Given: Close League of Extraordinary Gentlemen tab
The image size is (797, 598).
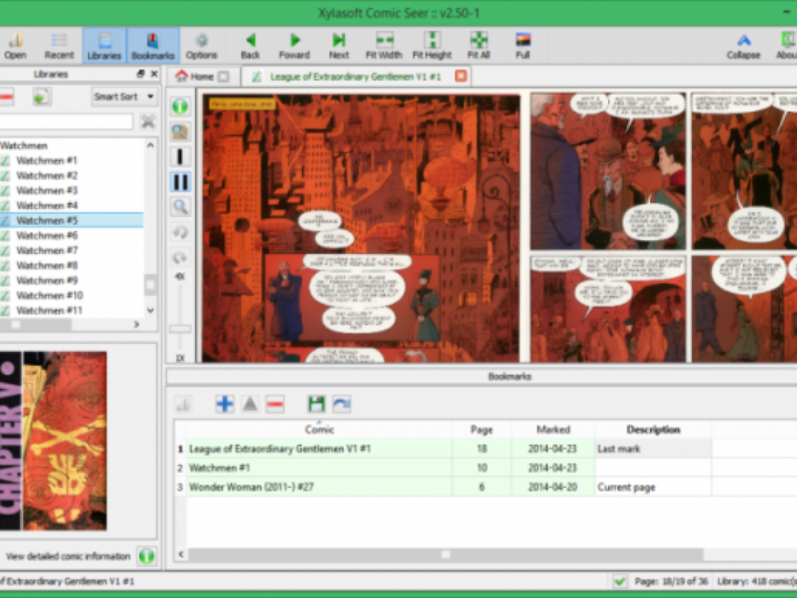Looking at the screenshot, I should [x=460, y=76].
